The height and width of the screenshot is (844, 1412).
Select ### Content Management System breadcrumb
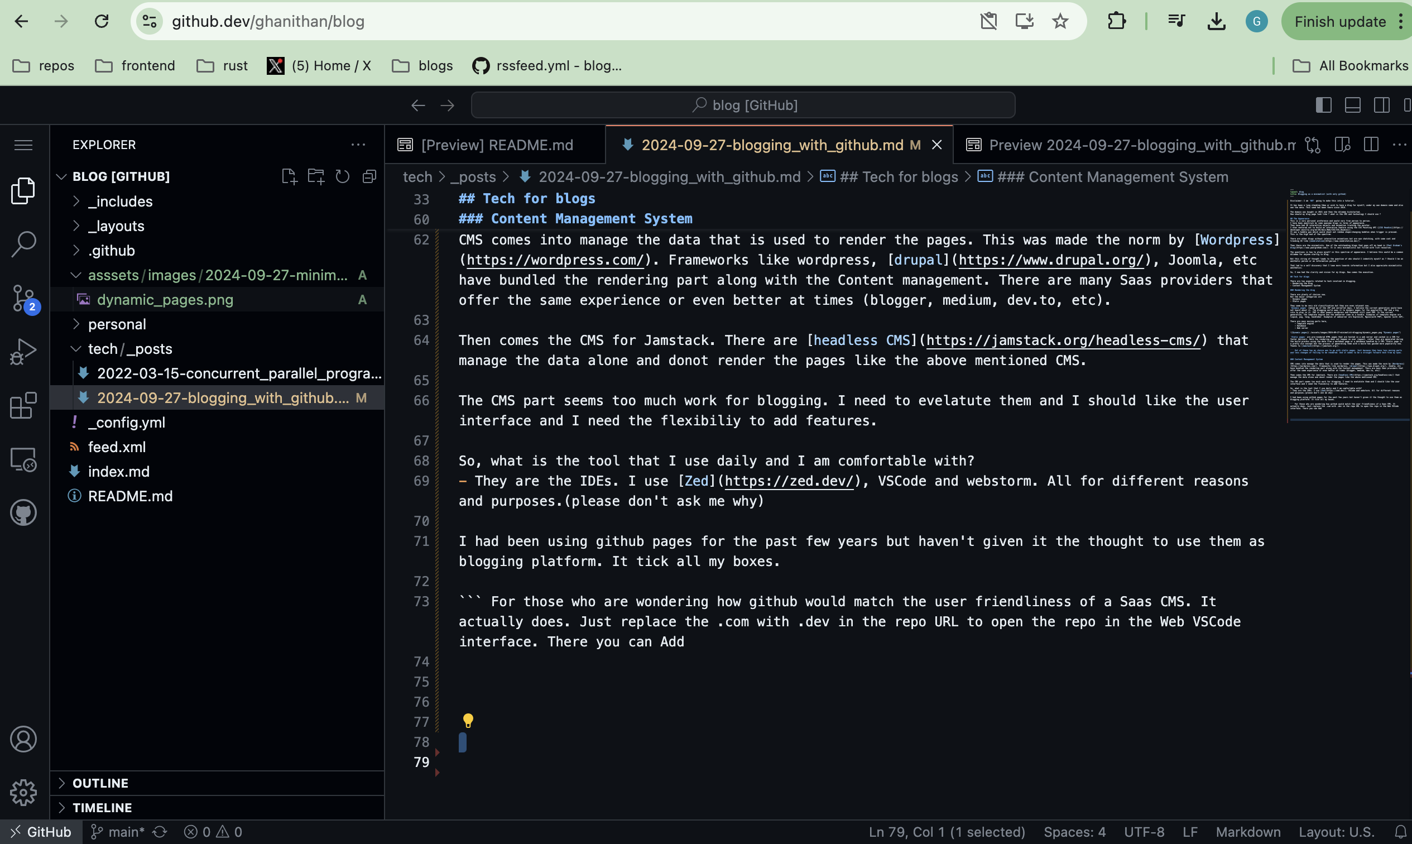coord(1103,177)
